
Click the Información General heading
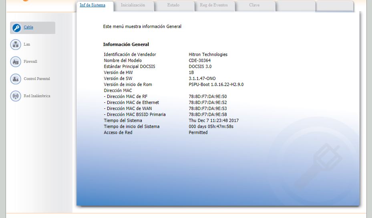126,45
